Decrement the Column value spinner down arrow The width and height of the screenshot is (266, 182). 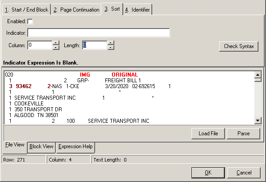tap(56, 47)
